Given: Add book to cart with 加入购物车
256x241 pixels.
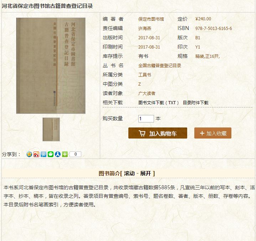Looking at the screenshot, I should click(158, 133).
